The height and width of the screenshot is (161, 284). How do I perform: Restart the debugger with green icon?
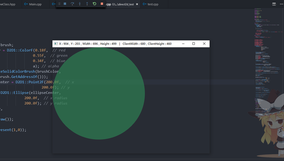pyautogui.click(x=94, y=4)
